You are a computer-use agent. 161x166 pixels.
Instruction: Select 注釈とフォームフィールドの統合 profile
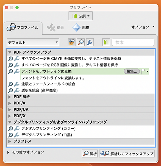[x=48, y=84]
